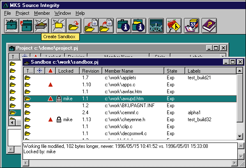Screen dimensions: 246x168
Task: Click the red triangle on the apps.c row
Action: click(x=51, y=85)
